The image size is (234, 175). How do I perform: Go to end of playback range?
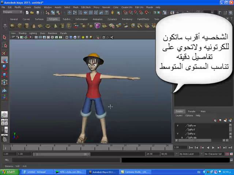pos(230,147)
